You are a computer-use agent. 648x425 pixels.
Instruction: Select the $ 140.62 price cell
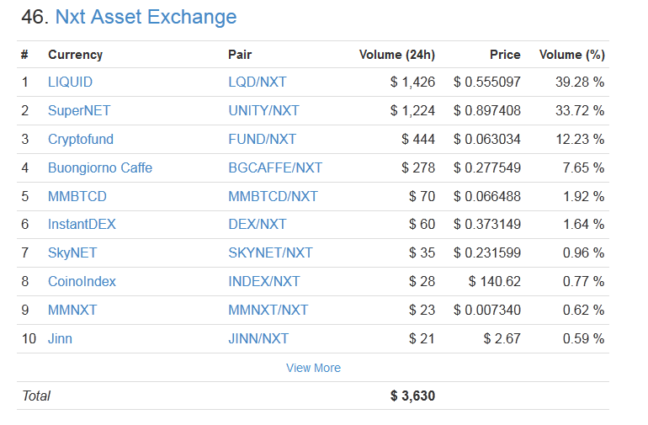[495, 282]
